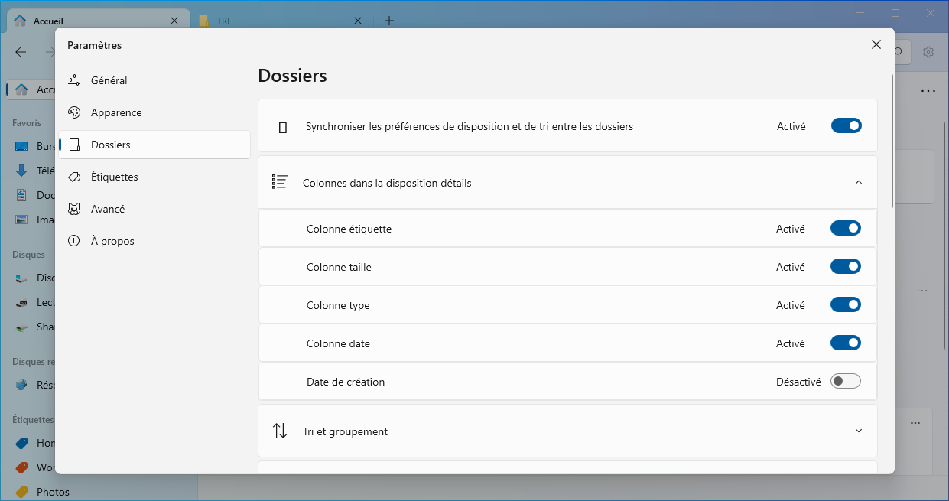Expand the Tri et groupement section

pos(858,431)
